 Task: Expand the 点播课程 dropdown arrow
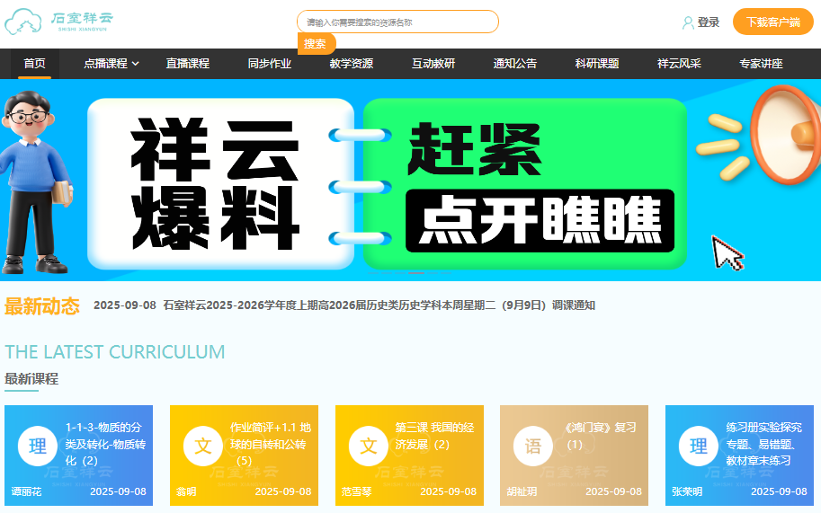coord(136,64)
